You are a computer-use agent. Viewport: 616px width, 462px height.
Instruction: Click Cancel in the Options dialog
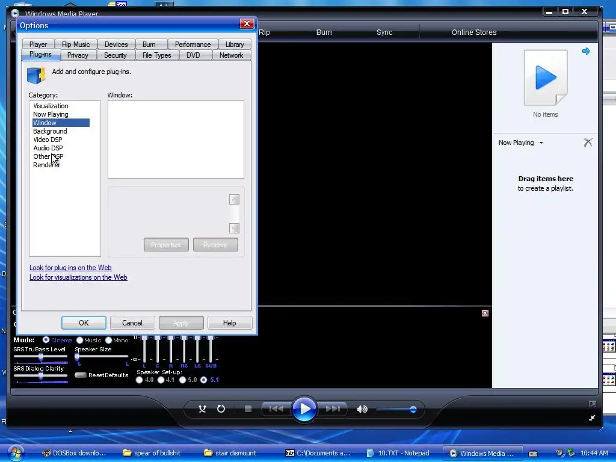pyautogui.click(x=132, y=323)
